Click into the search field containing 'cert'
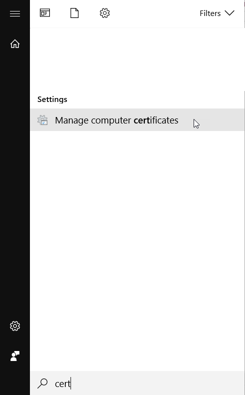The image size is (245, 395). point(137,383)
